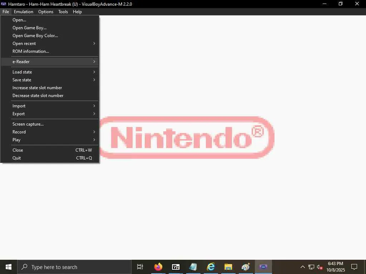The image size is (366, 274).
Task: Expand the Import submenu
Action: pos(50,106)
